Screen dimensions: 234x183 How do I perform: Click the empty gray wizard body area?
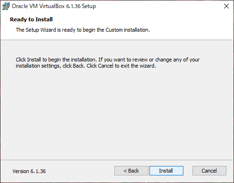click(117, 113)
